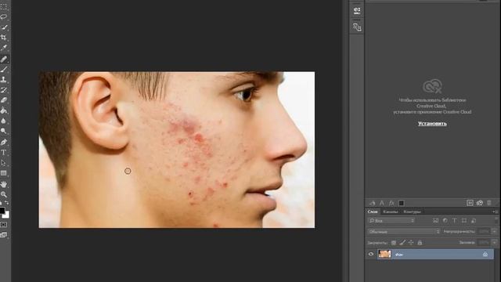Select the Rectangular Marquee tool
Image resolution: width=501 pixels, height=282 pixels.
tap(3, 7)
